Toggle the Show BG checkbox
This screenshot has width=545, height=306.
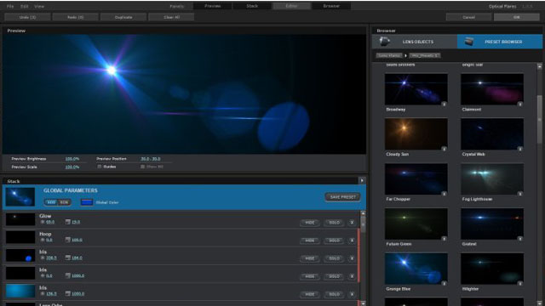(142, 167)
